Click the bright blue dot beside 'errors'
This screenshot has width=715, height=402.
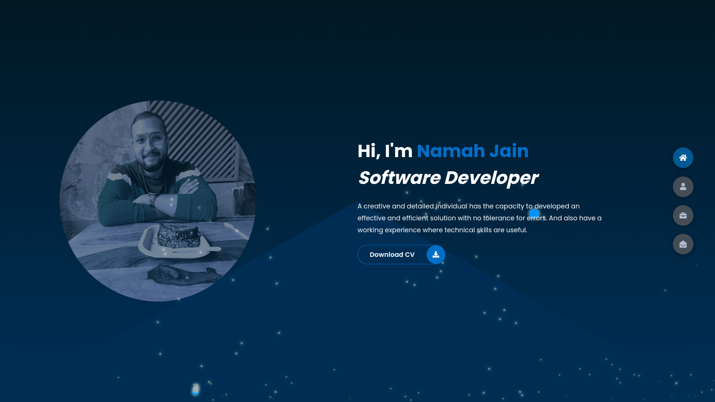coord(534,213)
